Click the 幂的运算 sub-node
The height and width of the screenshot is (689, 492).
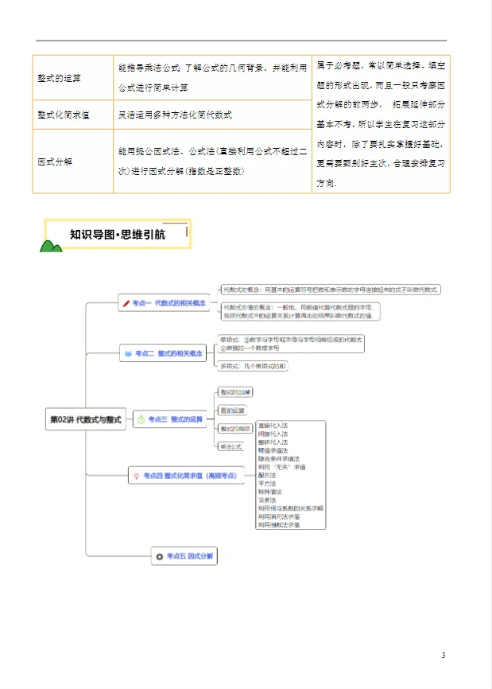pyautogui.click(x=232, y=411)
